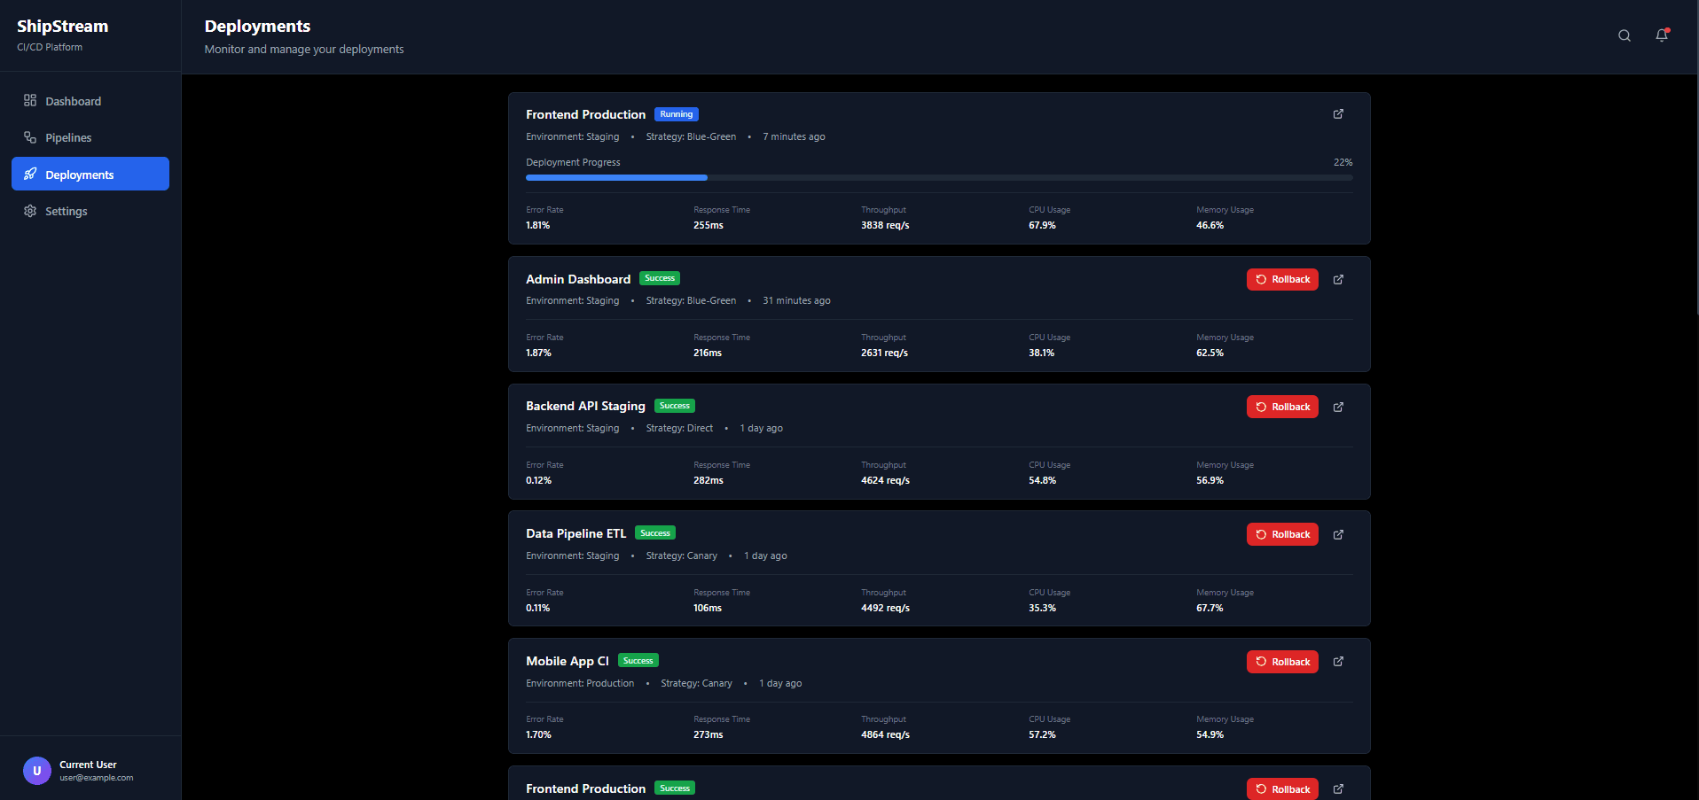Open the external link icon for Admin Dashboard

[x=1338, y=279]
